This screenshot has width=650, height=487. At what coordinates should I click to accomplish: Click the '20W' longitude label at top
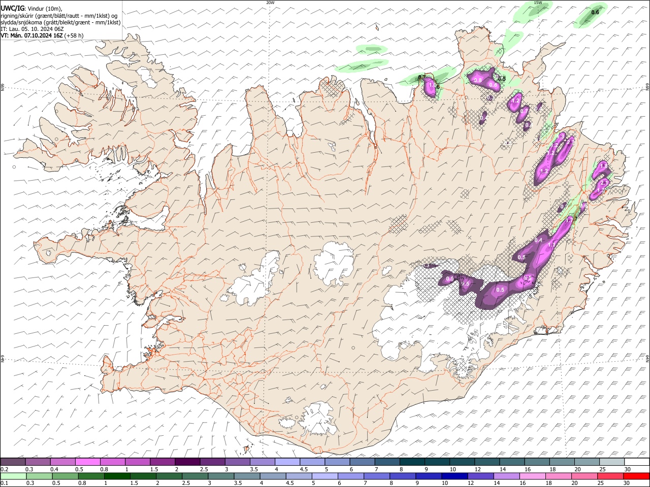[x=270, y=3]
